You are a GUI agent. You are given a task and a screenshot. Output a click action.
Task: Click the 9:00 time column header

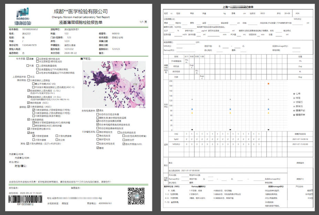[x=192, y=56]
